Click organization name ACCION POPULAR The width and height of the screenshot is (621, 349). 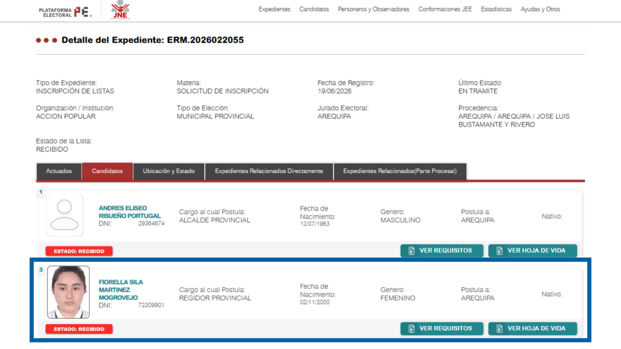(65, 116)
